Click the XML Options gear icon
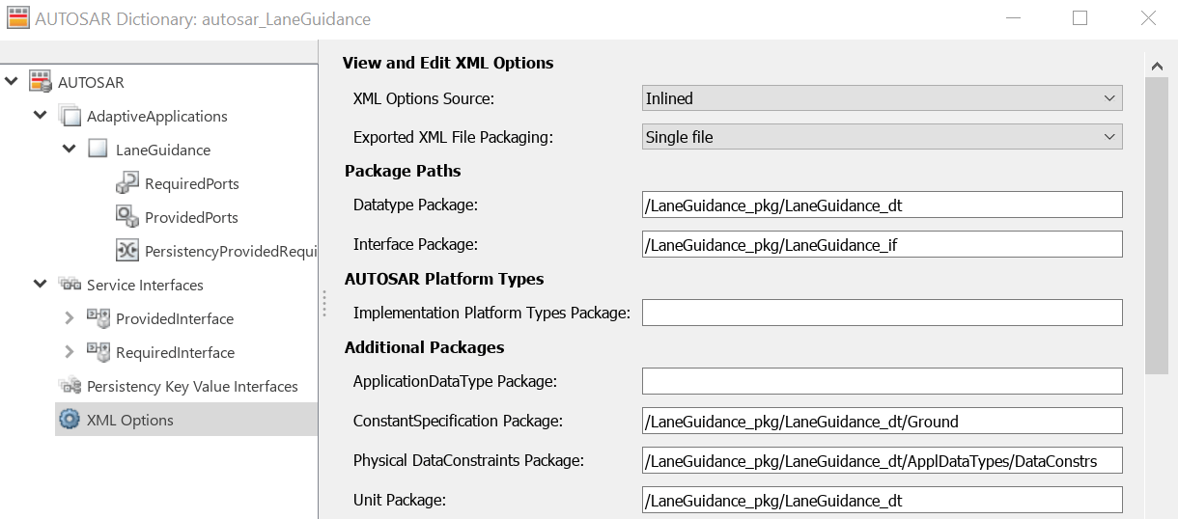 pos(70,420)
